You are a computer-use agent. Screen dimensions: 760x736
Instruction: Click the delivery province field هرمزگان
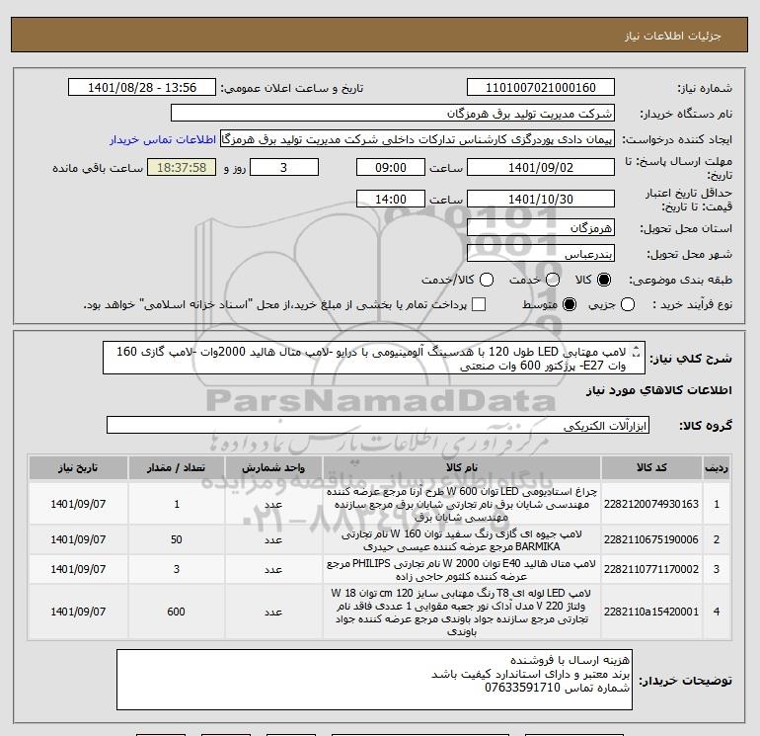[541, 227]
